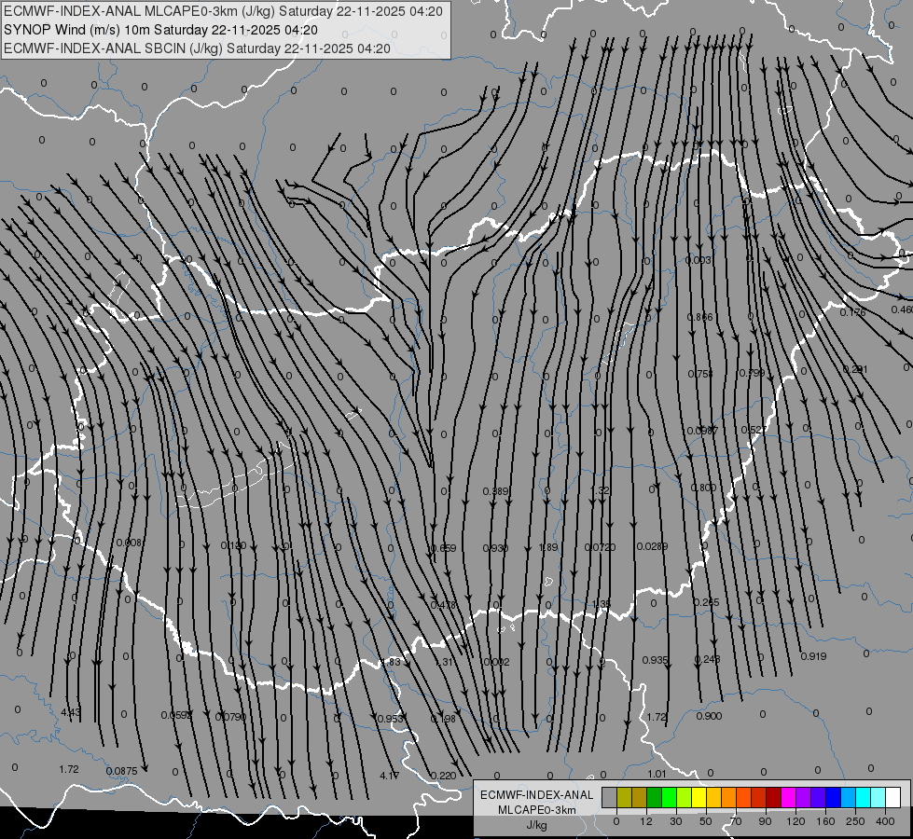Click the legend tick label 70
The height and width of the screenshot is (839, 913).
(736, 821)
